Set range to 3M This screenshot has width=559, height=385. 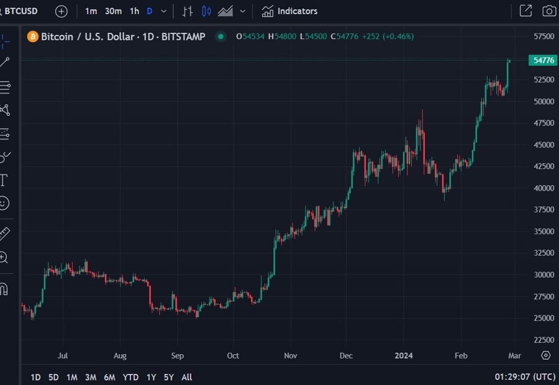(x=91, y=377)
